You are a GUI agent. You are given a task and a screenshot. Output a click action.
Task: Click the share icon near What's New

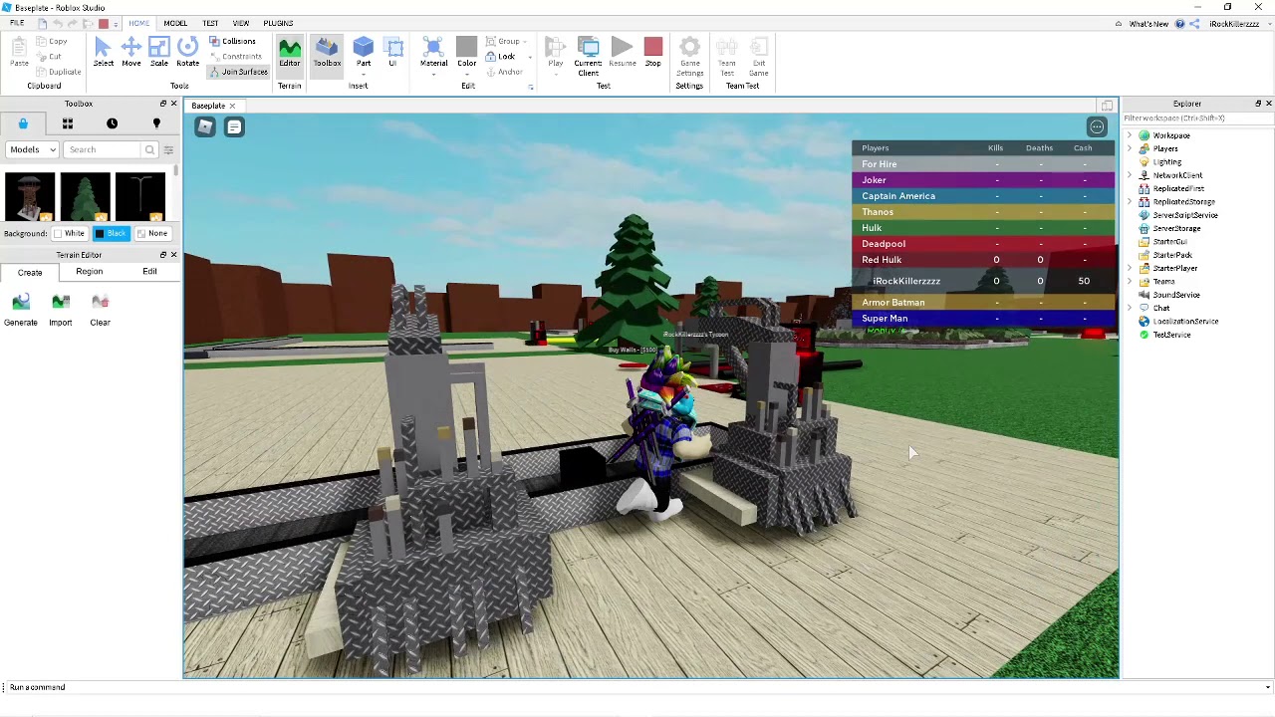(x=1194, y=23)
